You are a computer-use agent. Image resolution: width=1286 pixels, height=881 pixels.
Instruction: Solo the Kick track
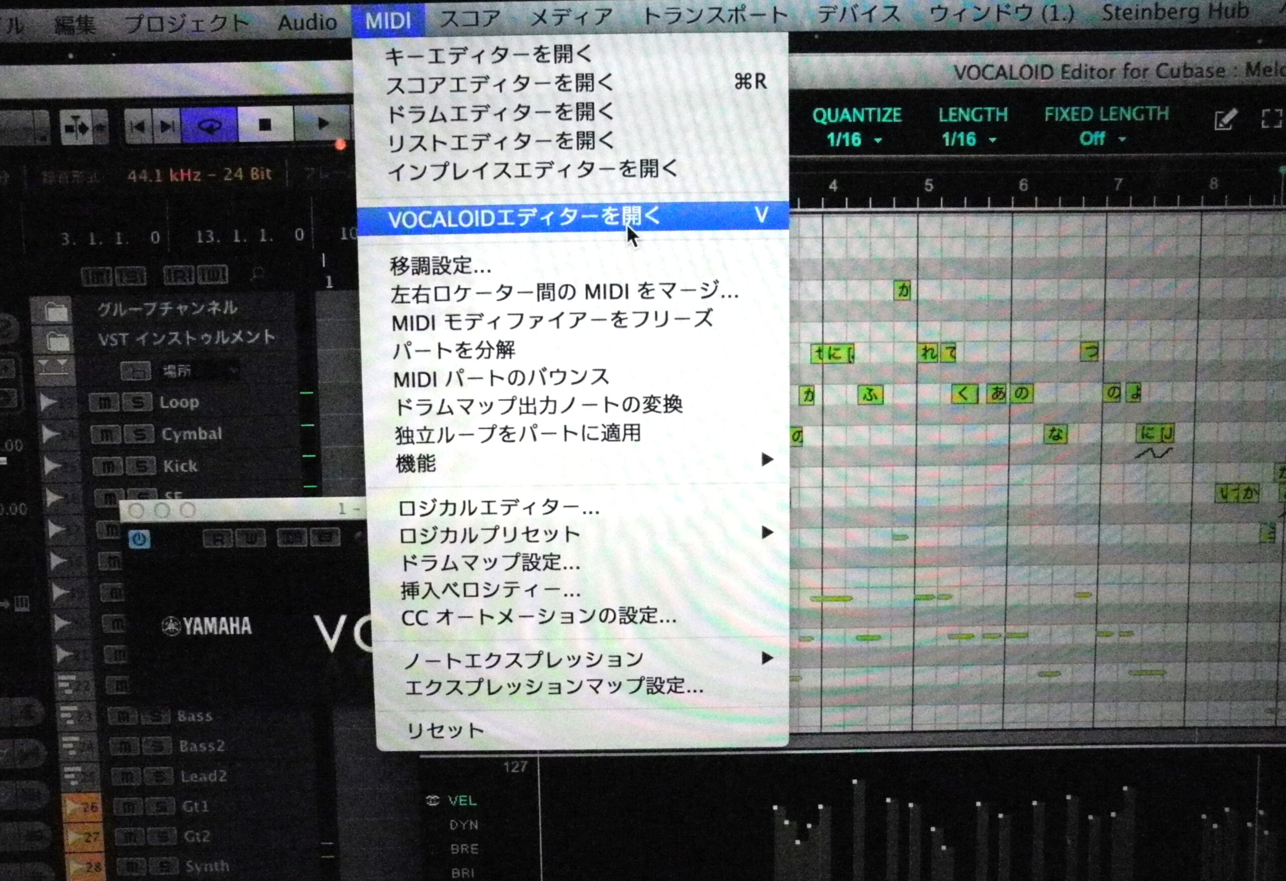coord(141,467)
